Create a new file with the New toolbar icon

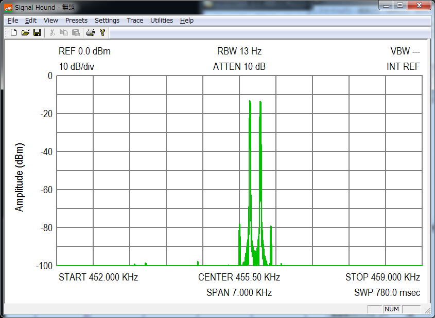tap(13, 32)
